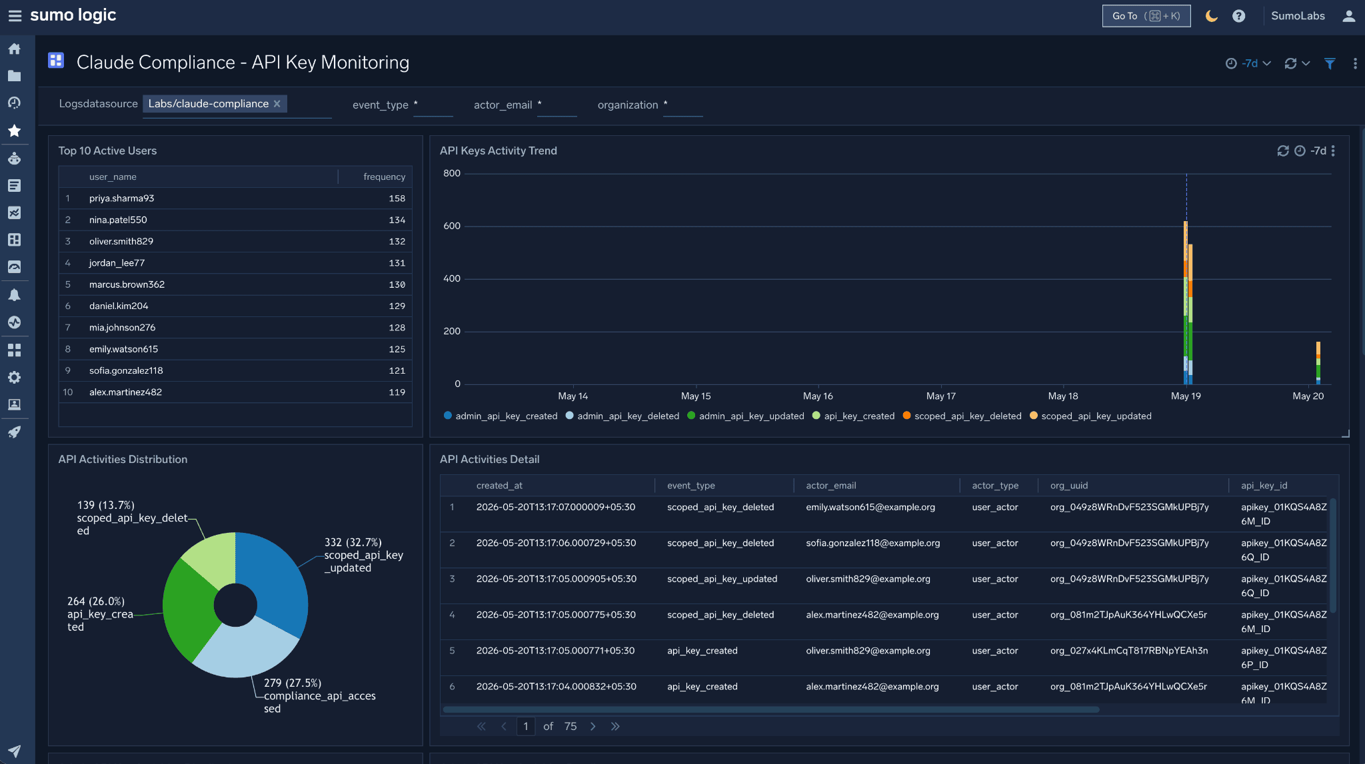Open Alerts bell icon in sidebar
Image resolution: width=1365 pixels, height=764 pixels.
click(14, 295)
